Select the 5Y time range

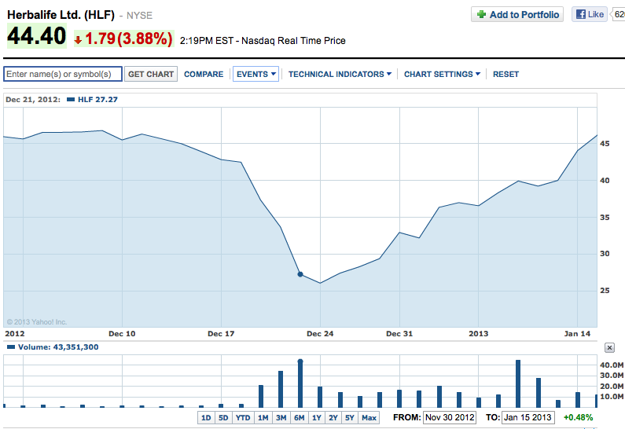point(350,418)
